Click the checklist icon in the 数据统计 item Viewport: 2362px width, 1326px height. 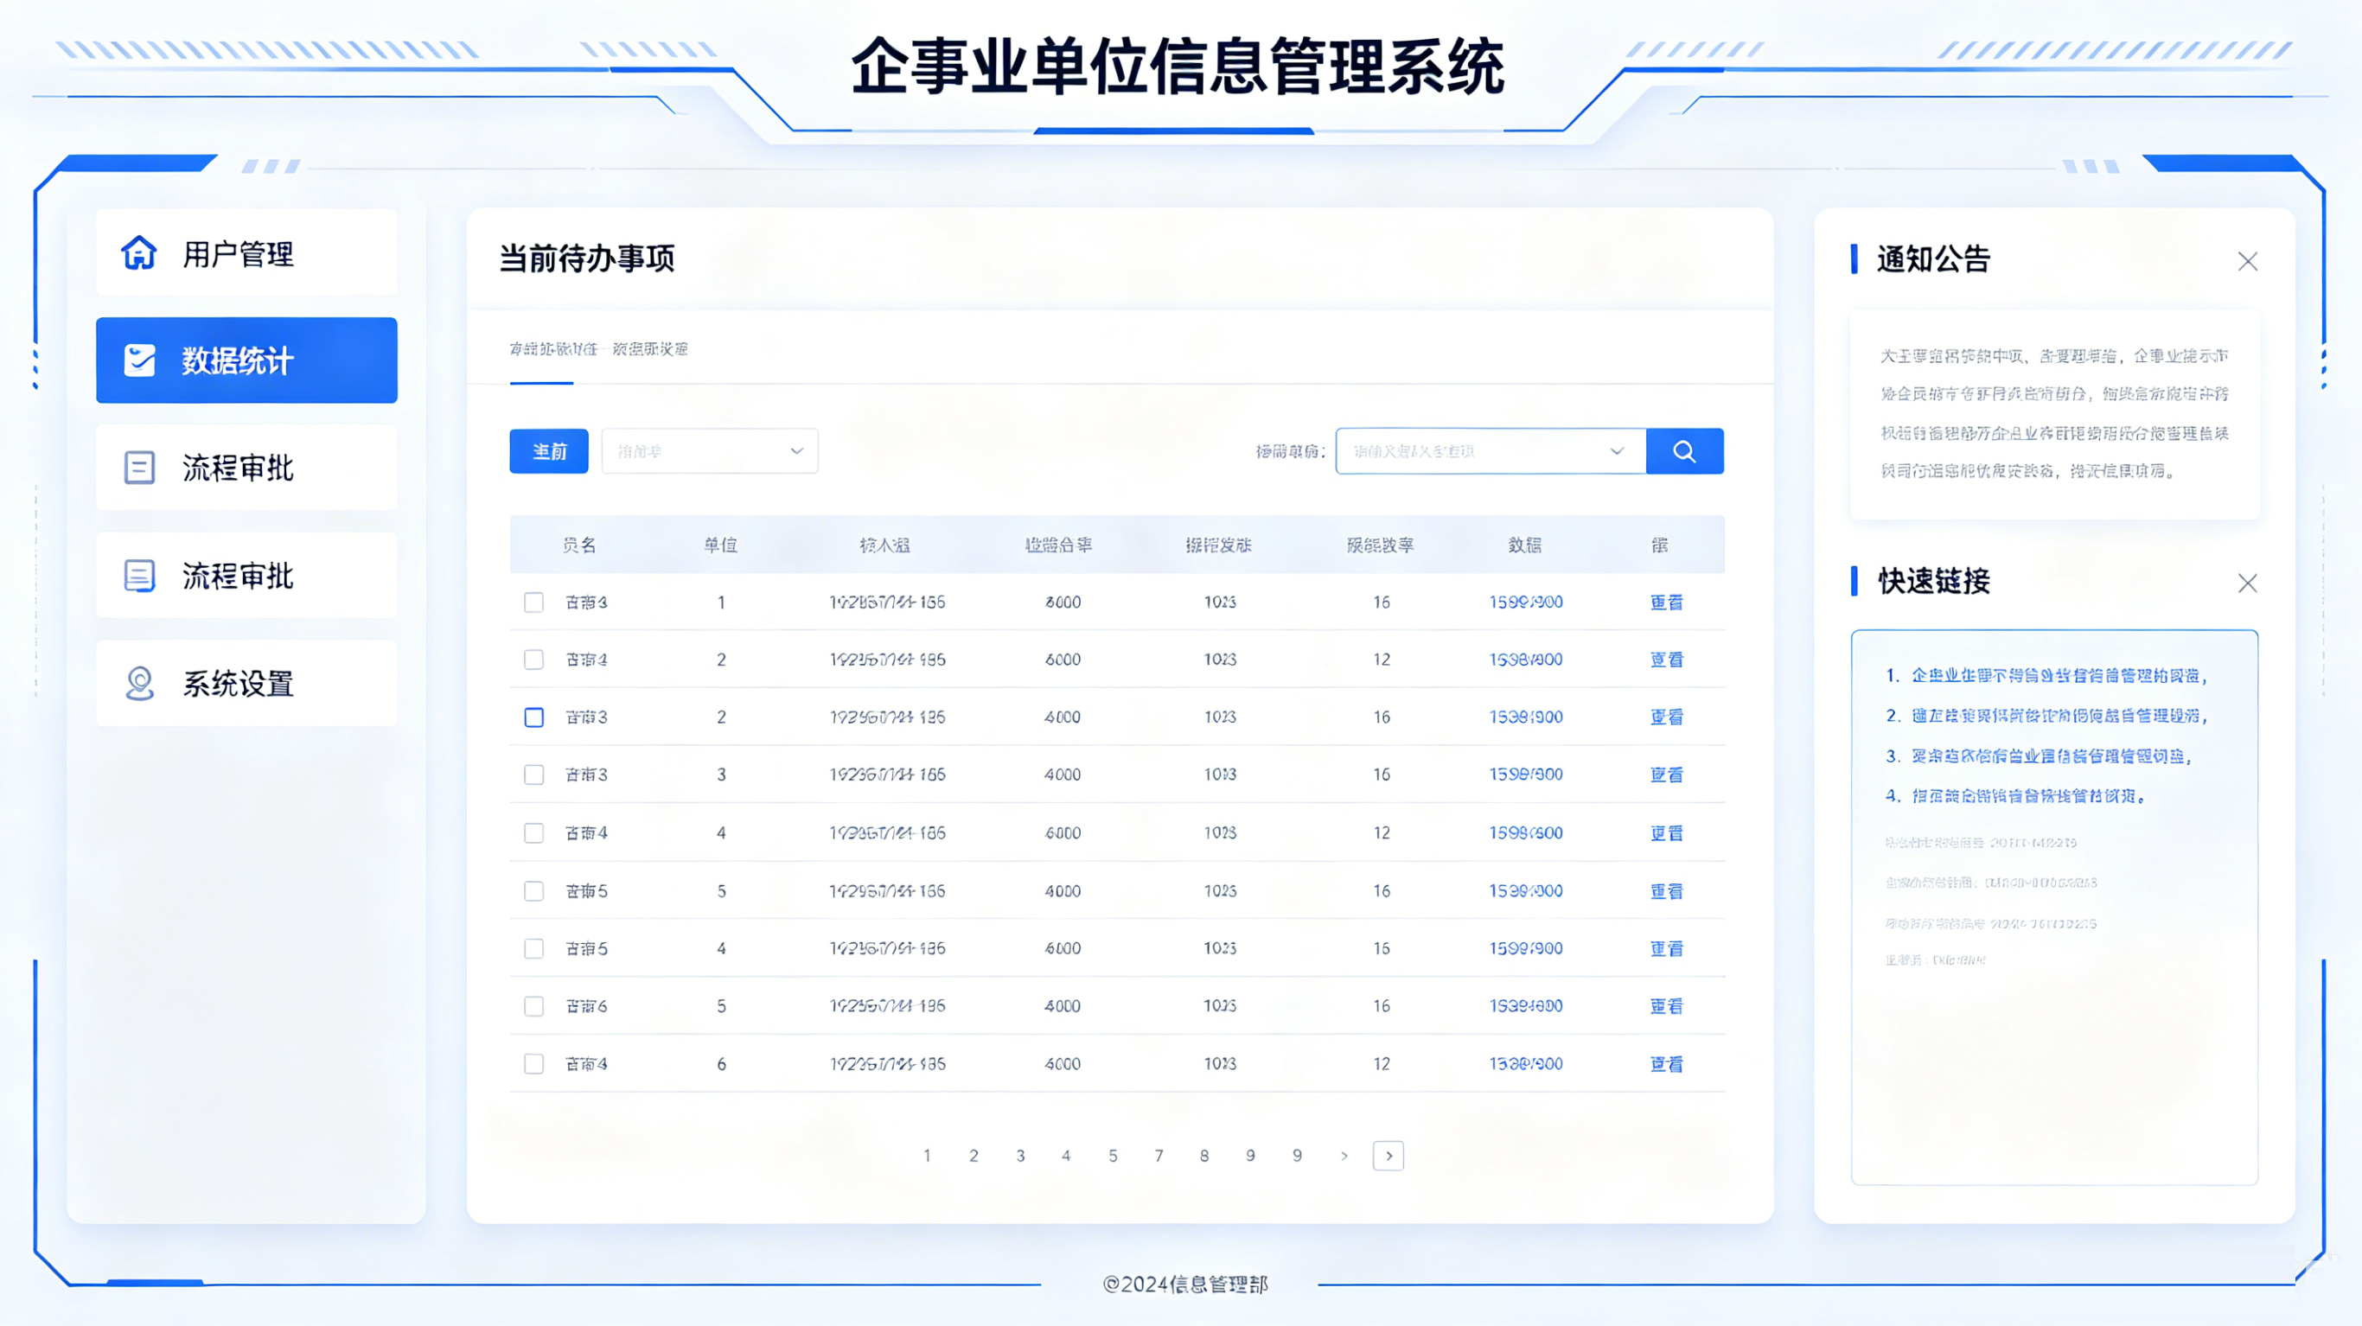pos(139,360)
